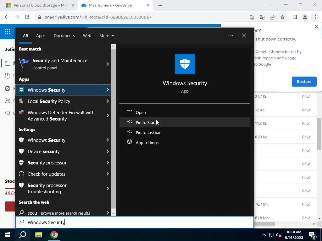
Task: Select the All search filter tab
Action: pos(25,36)
